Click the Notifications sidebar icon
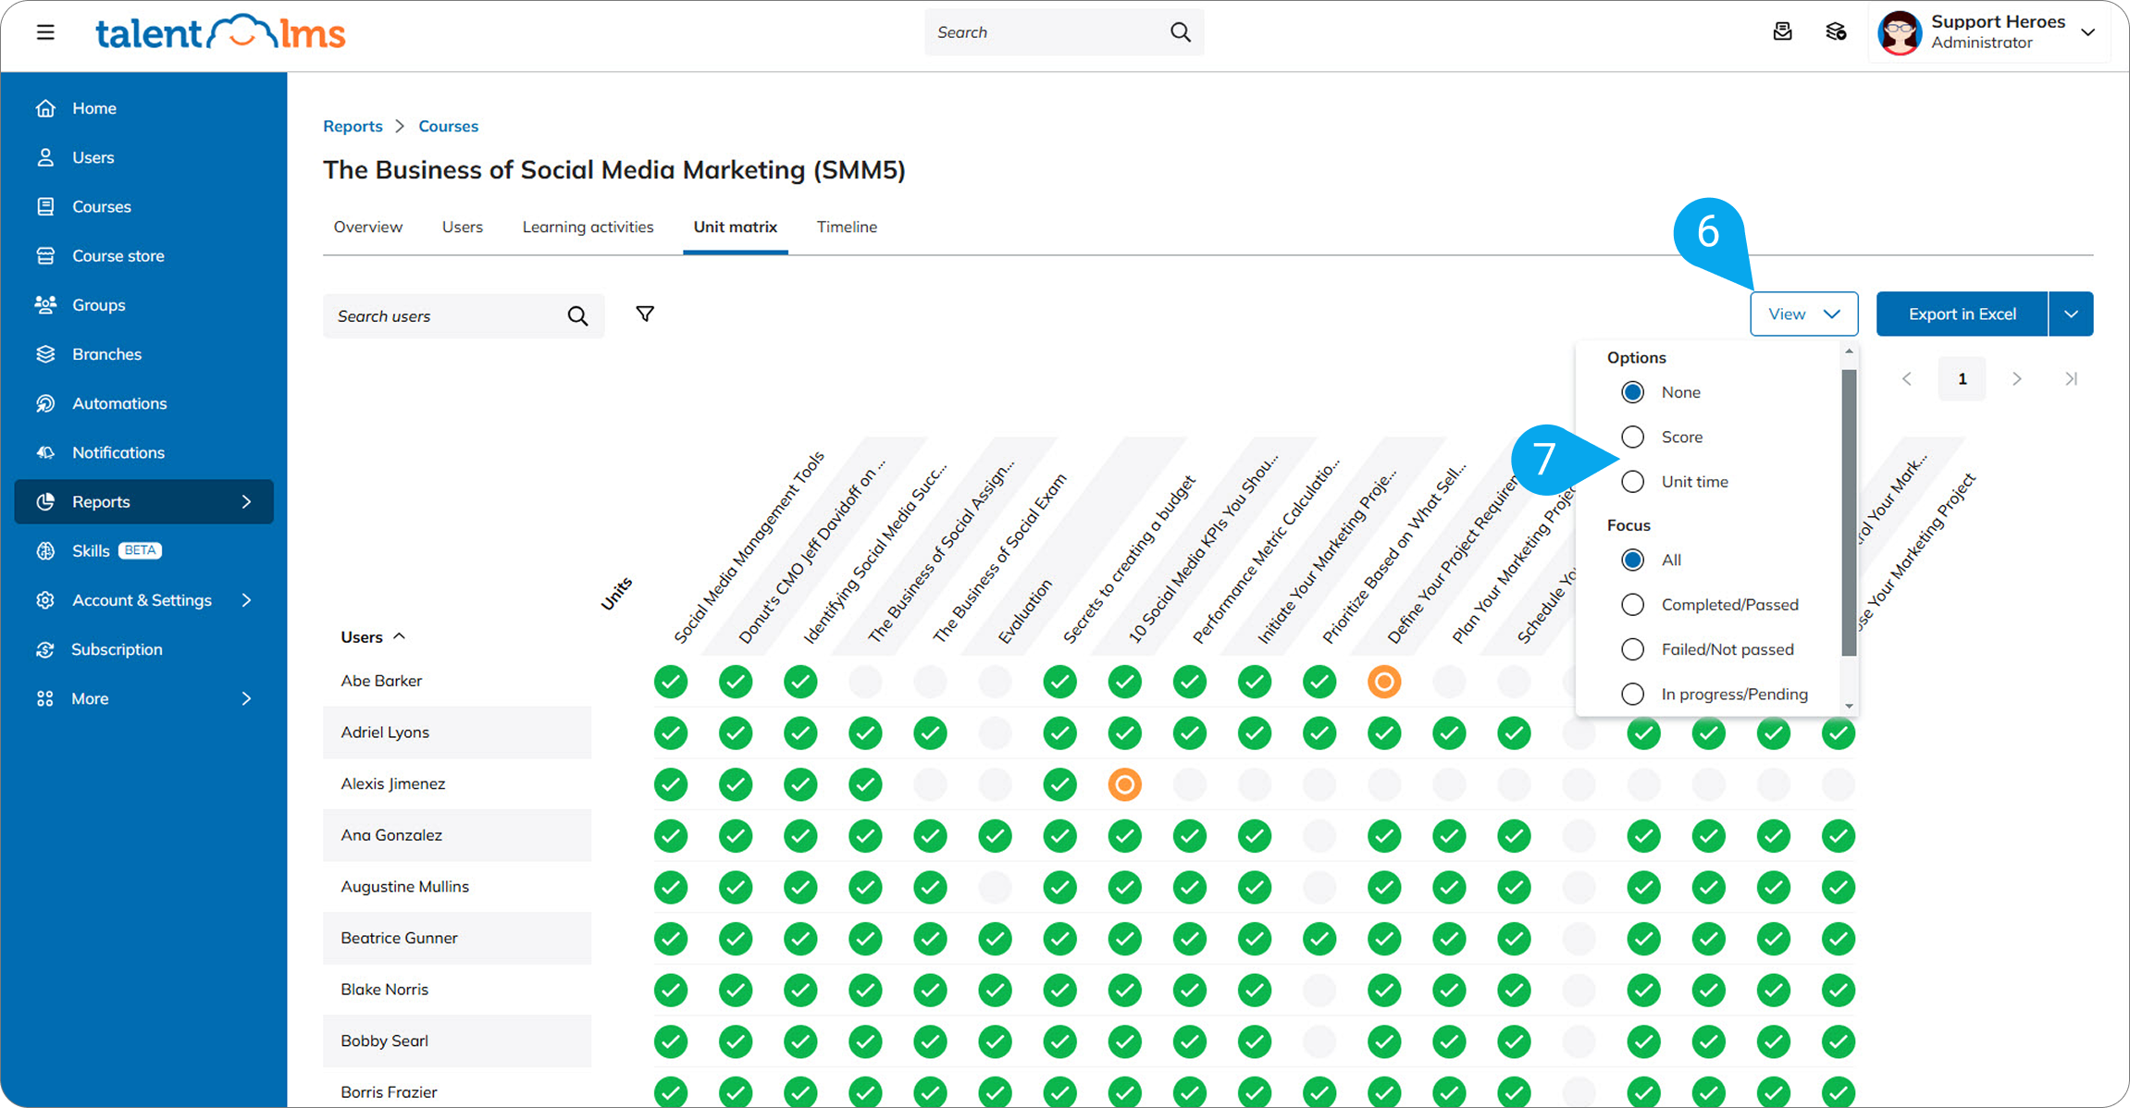 tap(45, 452)
